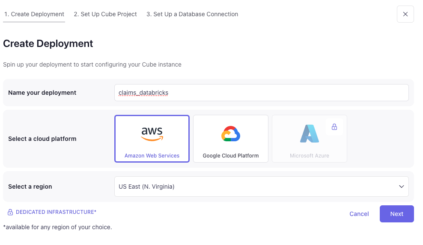Choose the Amazon Web Services platform label
423x245 pixels.
[152, 156]
